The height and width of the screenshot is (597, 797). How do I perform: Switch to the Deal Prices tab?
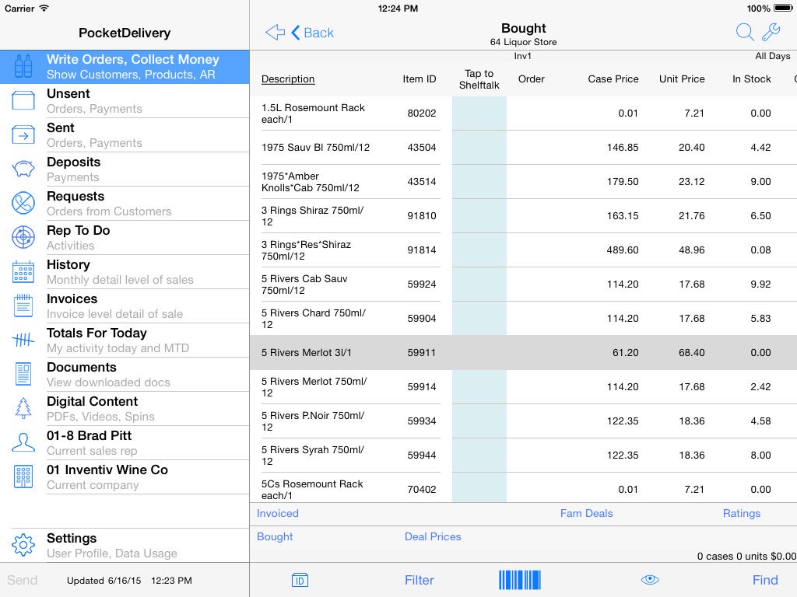coord(433,536)
